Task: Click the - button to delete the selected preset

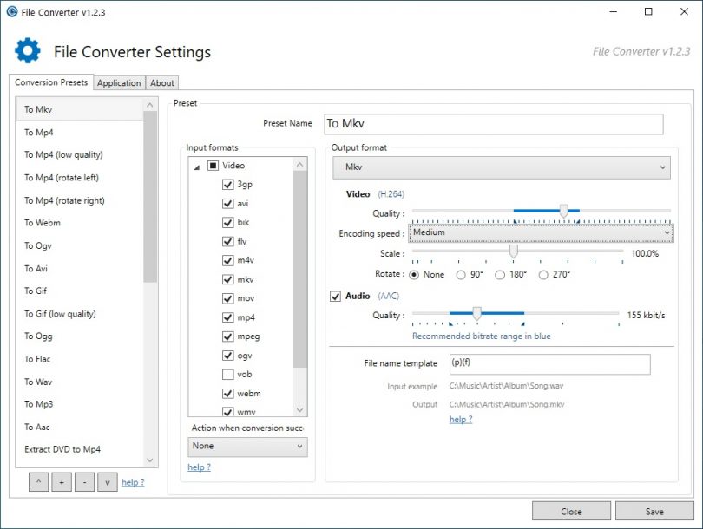Action: click(x=84, y=482)
